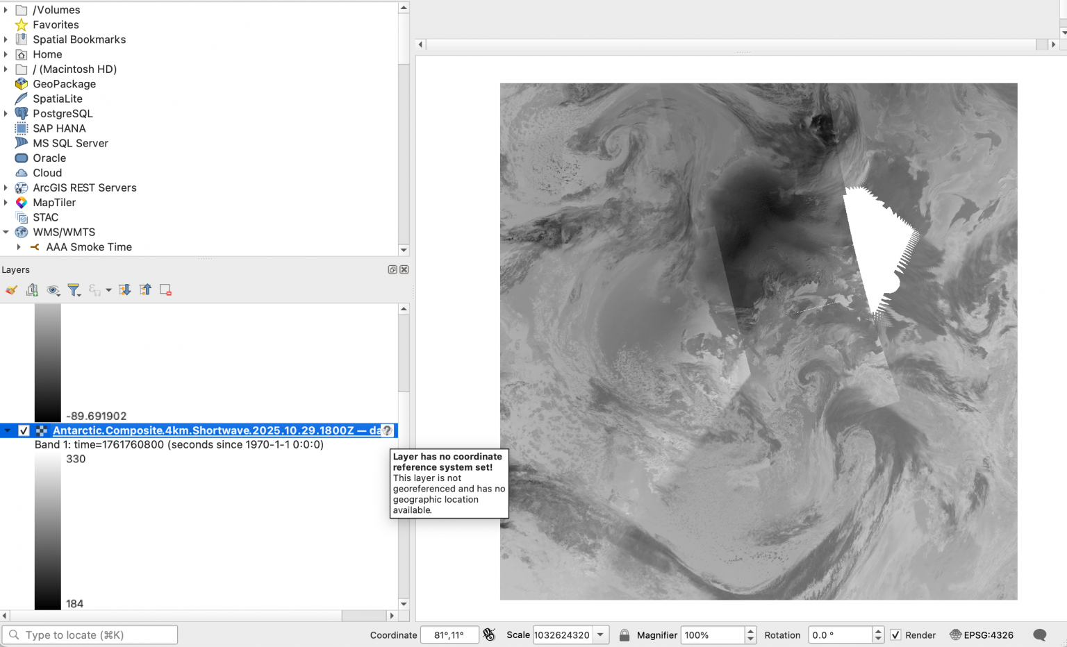Image resolution: width=1067 pixels, height=647 pixels.
Task: Uncheck the Render checkbox
Action: click(x=896, y=635)
